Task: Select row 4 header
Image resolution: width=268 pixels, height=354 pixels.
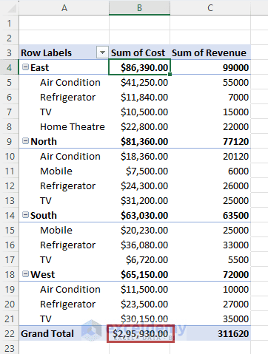Action: [x=10, y=67]
